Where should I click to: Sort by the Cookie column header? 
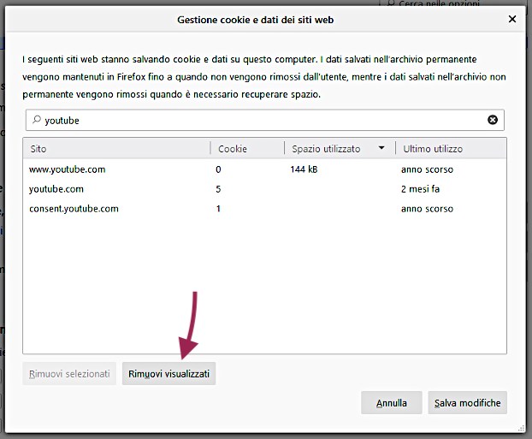pyautogui.click(x=247, y=149)
